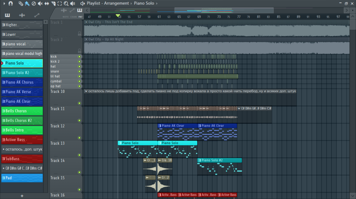
Task: Open first Piano Solo clip menu on Track 13
Action: point(120,143)
